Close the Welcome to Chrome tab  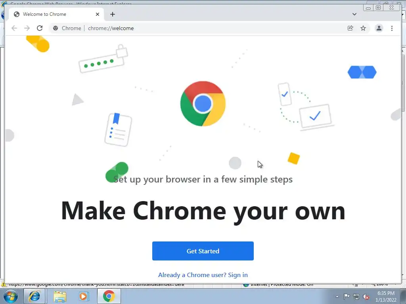(98, 14)
